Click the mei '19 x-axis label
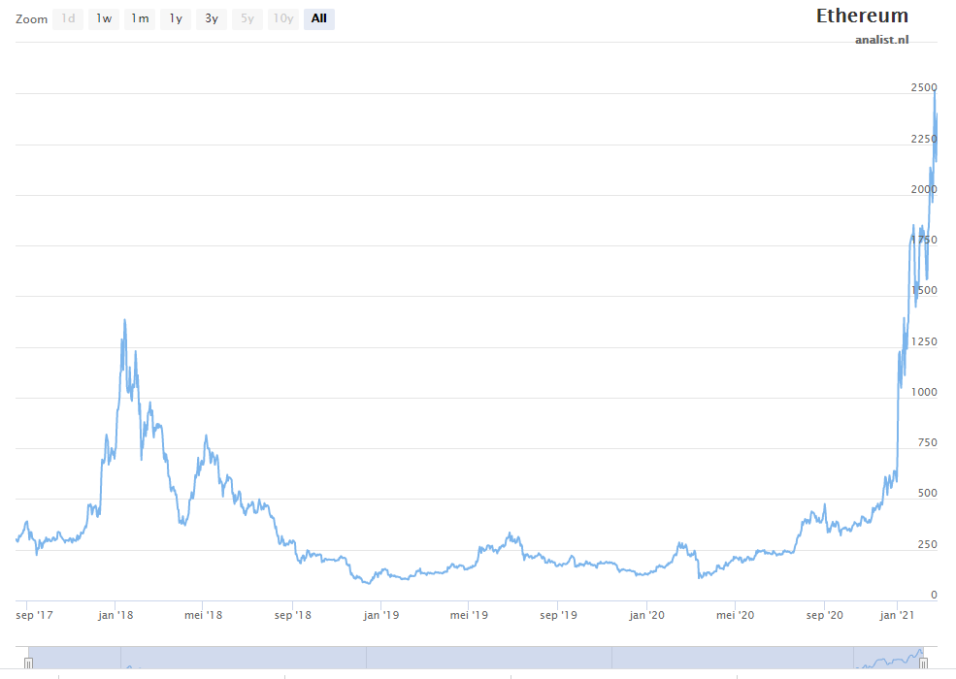Image resolution: width=956 pixels, height=679 pixels. [x=469, y=615]
